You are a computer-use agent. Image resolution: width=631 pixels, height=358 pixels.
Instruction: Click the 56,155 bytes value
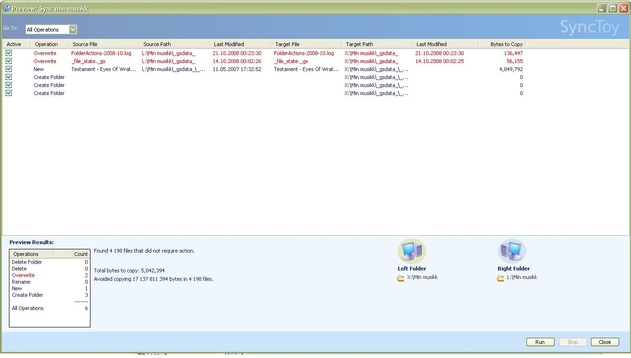tap(515, 61)
